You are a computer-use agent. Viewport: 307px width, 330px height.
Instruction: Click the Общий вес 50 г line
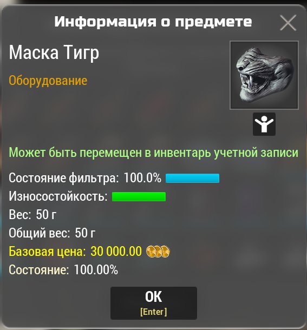click(x=52, y=233)
